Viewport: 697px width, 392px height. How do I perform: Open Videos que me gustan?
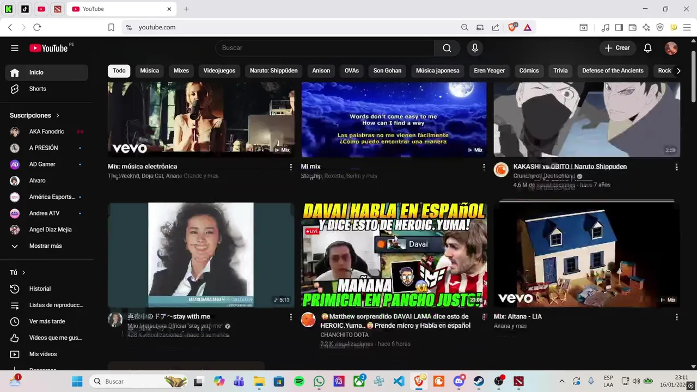point(47,338)
